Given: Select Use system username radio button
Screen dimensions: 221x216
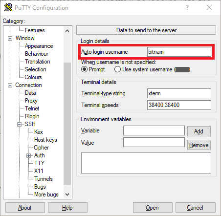Looking at the screenshot, I should click(x=117, y=69).
